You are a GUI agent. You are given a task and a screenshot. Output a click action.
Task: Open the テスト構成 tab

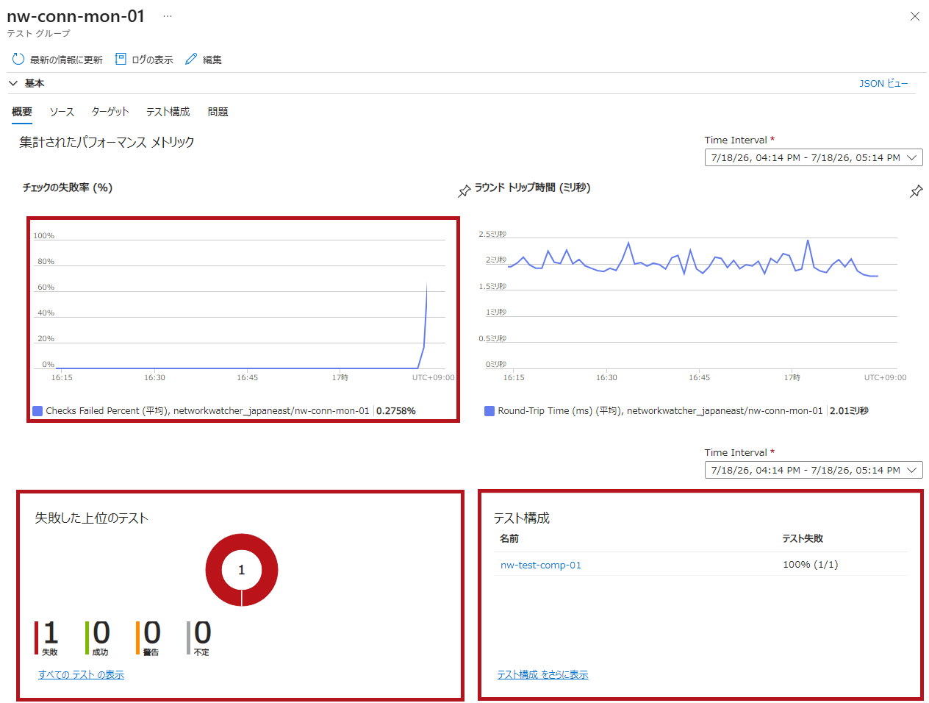168,112
